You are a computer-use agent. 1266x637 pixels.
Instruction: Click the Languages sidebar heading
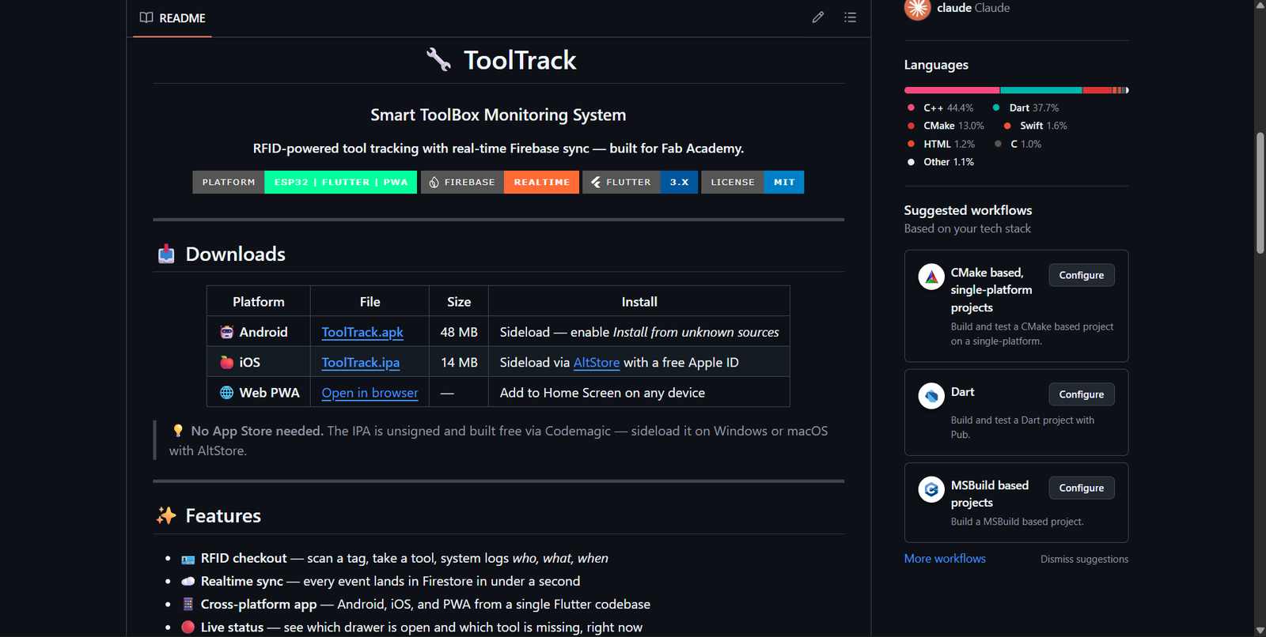pyautogui.click(x=936, y=65)
